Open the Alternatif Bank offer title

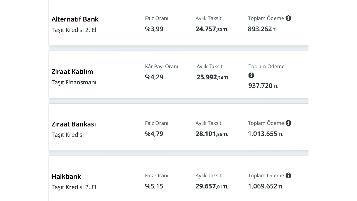75,19
